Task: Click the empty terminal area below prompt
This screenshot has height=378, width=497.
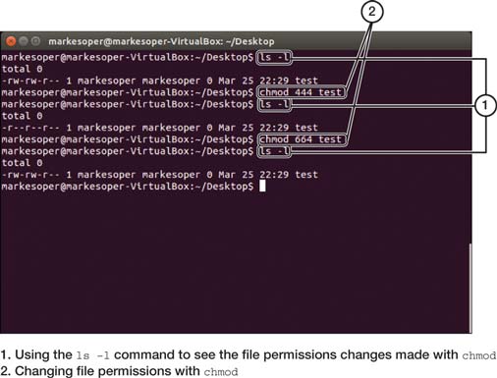Action: [234, 262]
